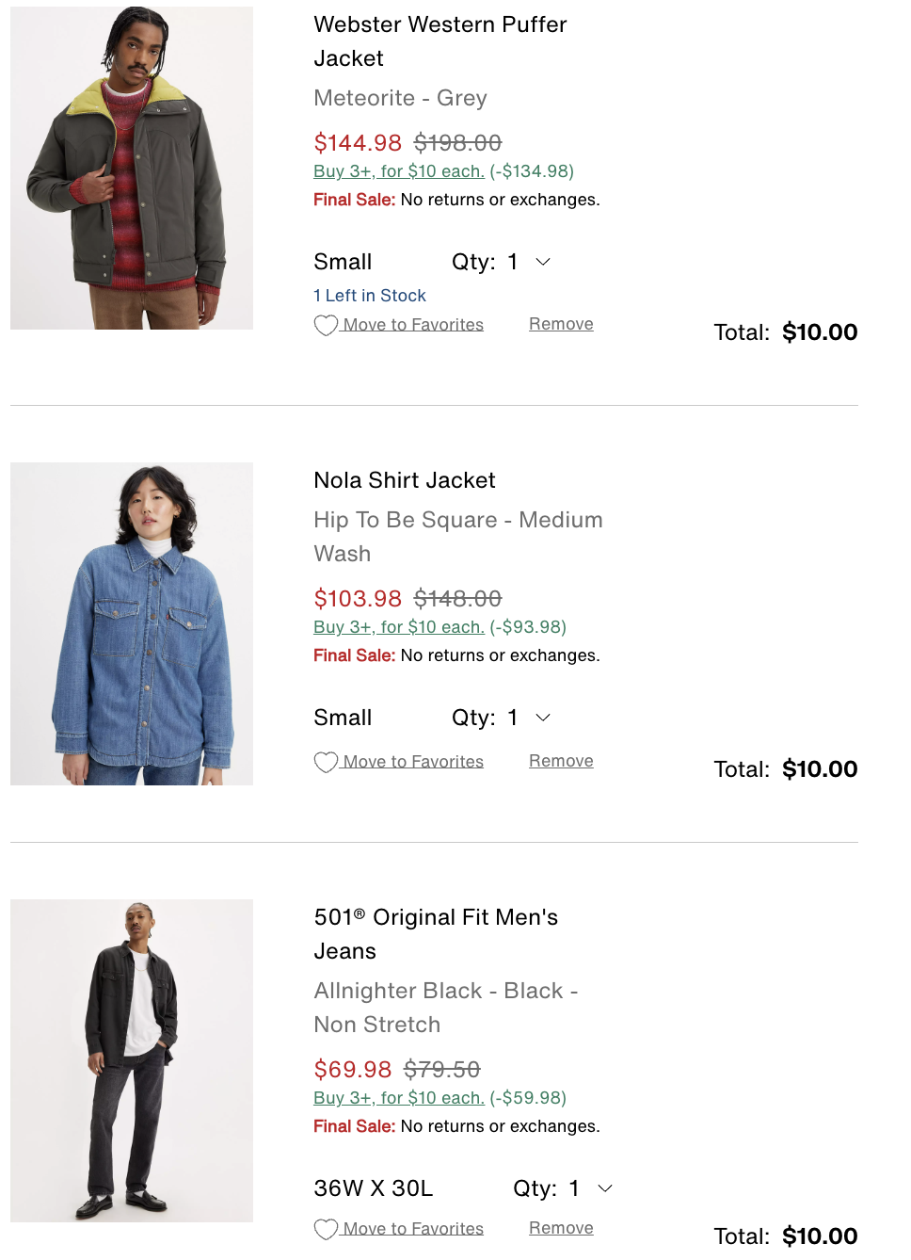Click heart icon for Webster Western Puffer Jacket
The height and width of the screenshot is (1260, 911).
click(x=326, y=325)
